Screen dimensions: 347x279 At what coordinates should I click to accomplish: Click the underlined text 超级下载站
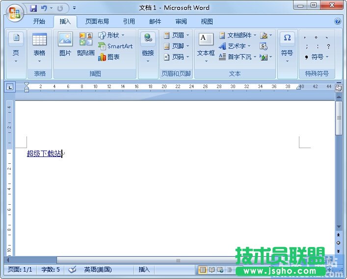tap(44, 154)
